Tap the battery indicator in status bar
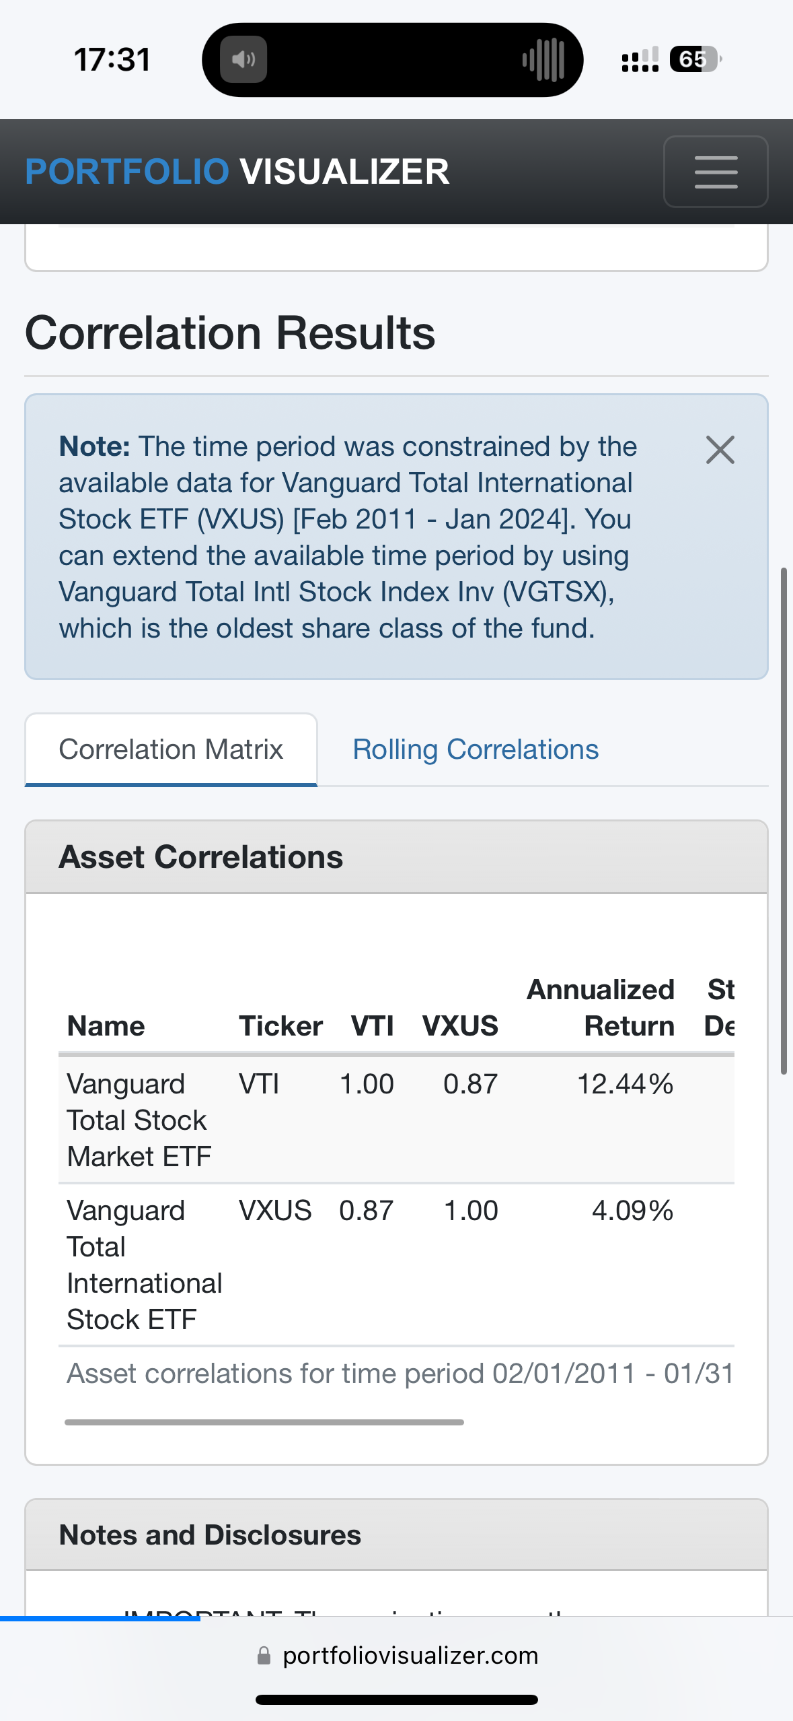The height and width of the screenshot is (1721, 793). [x=695, y=60]
